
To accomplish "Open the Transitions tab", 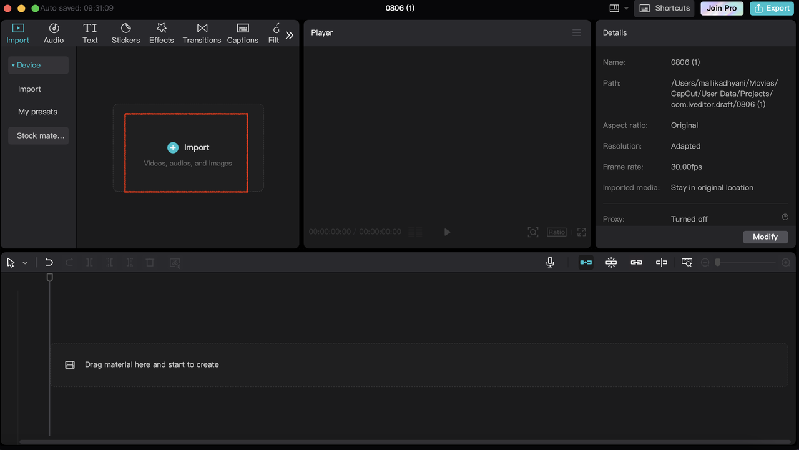I will 202,33.
